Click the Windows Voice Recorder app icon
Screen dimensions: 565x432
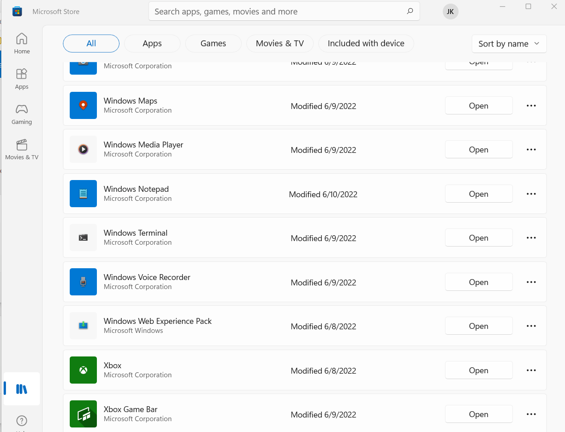(83, 282)
